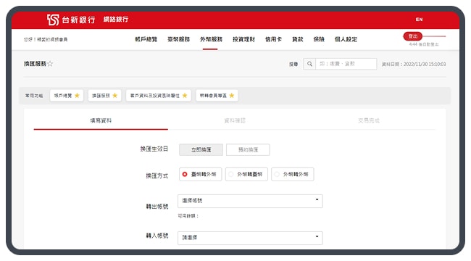Open the 保險 navigation menu
471x261 pixels.
pyautogui.click(x=319, y=39)
